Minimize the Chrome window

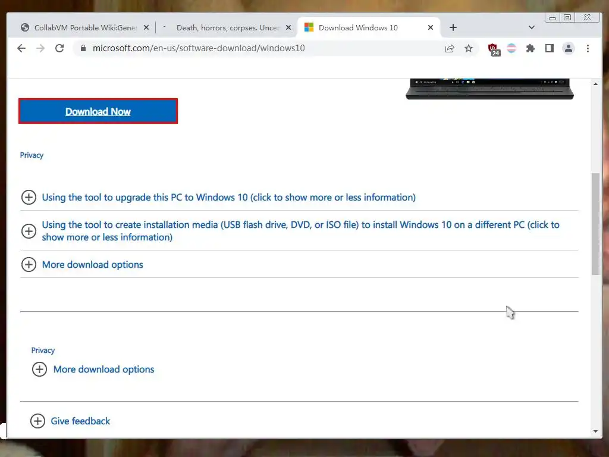[552, 17]
